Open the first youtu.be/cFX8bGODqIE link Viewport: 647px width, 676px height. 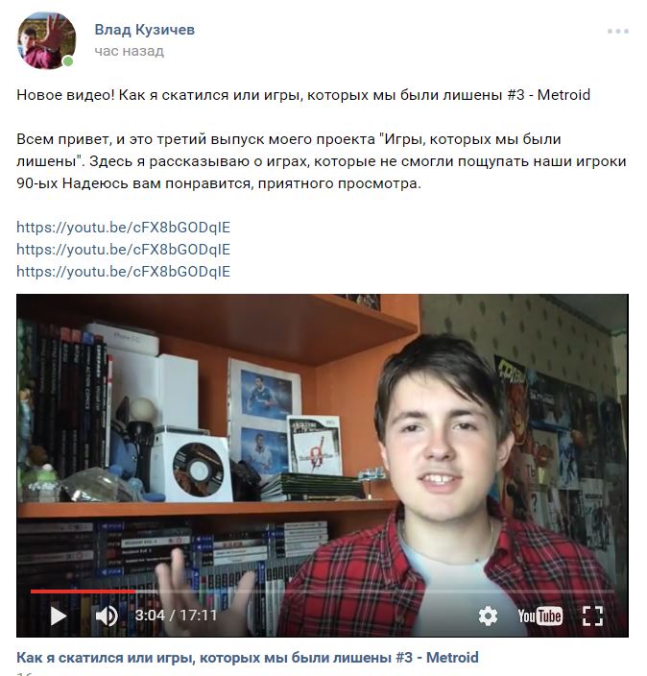coord(123,228)
